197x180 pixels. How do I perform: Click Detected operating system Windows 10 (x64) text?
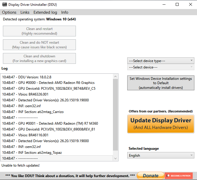pyautogui.click(x=39, y=19)
